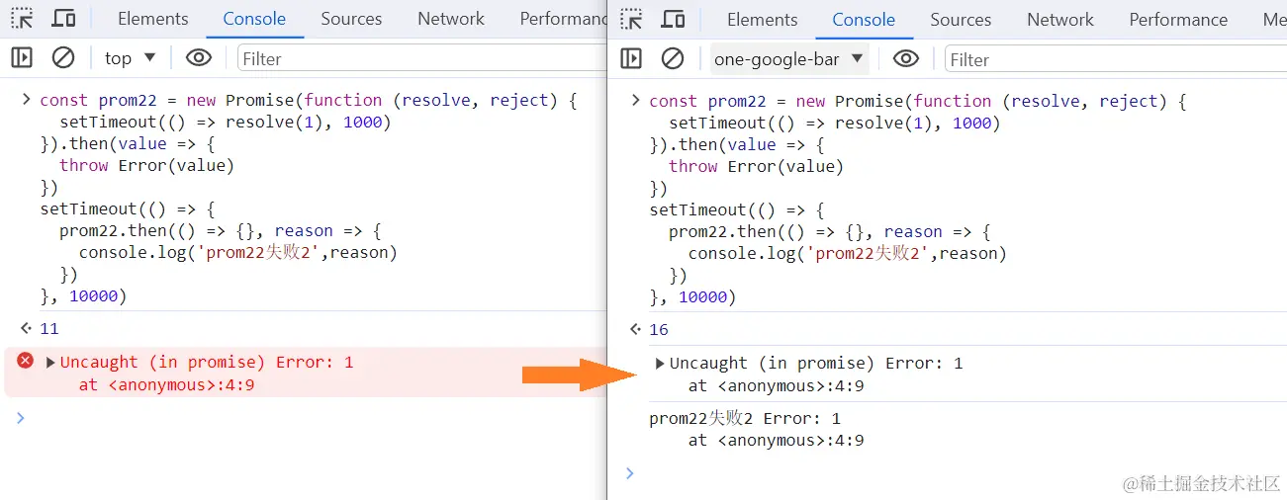Viewport: 1287px width, 500px height.
Task: Create live expression in left DevTools
Action: coord(199,58)
